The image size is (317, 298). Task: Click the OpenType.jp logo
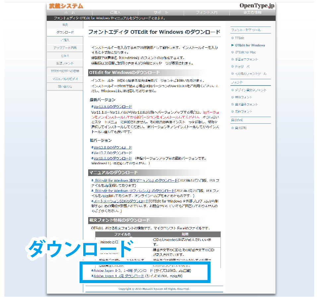point(257,6)
